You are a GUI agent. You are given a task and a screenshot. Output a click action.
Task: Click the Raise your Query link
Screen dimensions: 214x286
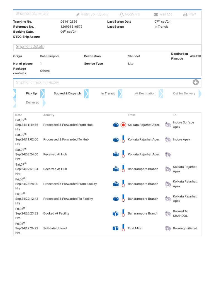click(x=92, y=14)
